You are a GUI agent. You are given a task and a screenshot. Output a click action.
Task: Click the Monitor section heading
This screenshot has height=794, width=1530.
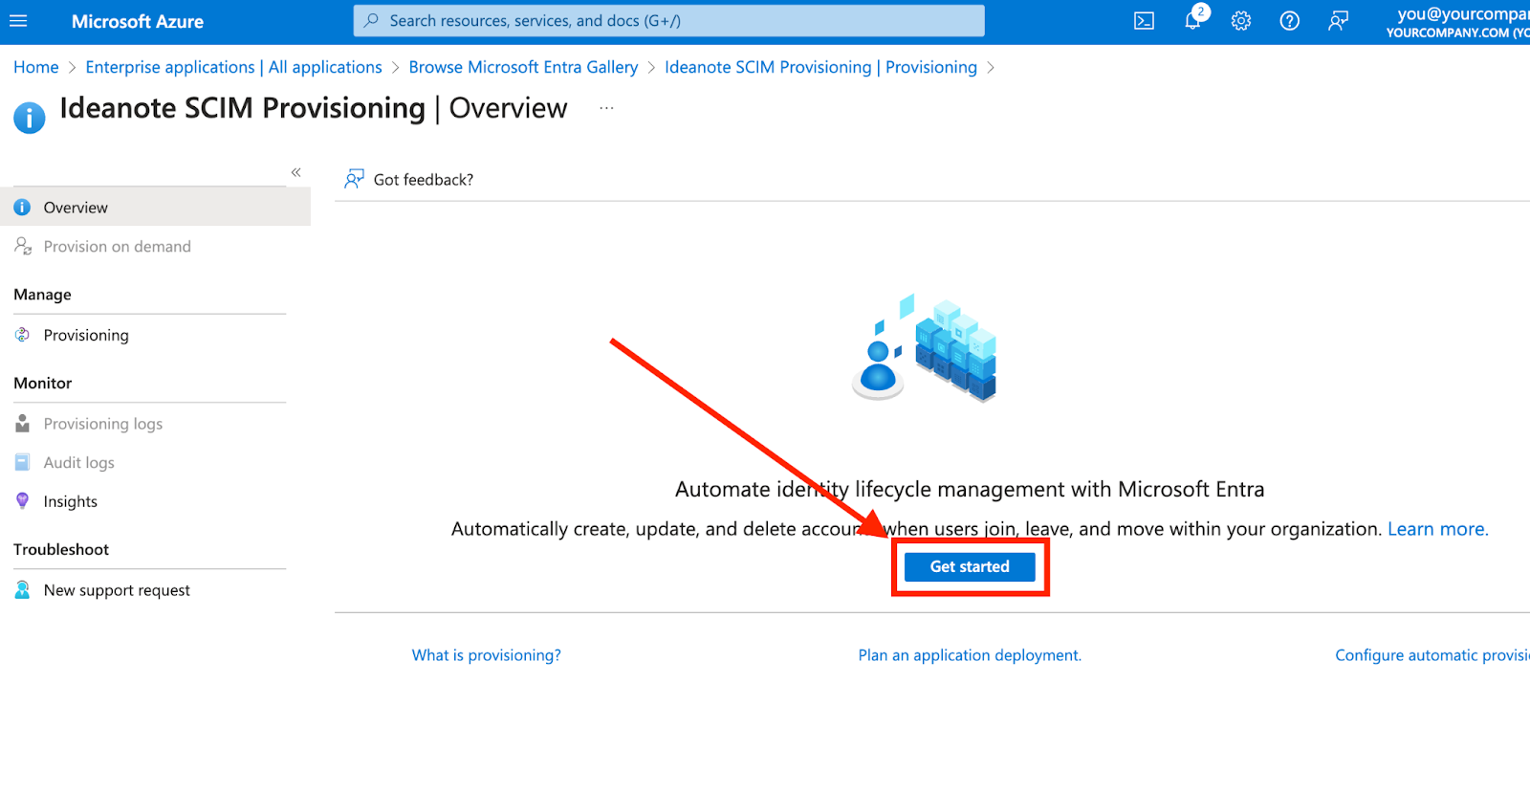(x=43, y=383)
